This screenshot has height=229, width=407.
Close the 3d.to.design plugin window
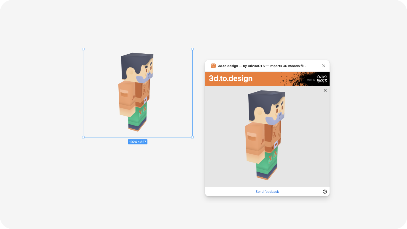324,66
